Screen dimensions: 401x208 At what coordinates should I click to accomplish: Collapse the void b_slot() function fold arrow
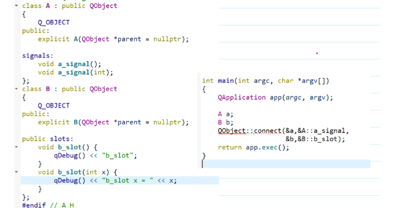coord(17,147)
